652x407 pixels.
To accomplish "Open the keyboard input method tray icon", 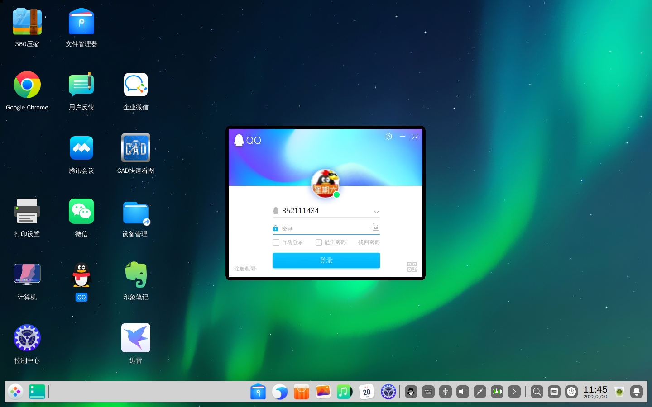I will (x=428, y=392).
